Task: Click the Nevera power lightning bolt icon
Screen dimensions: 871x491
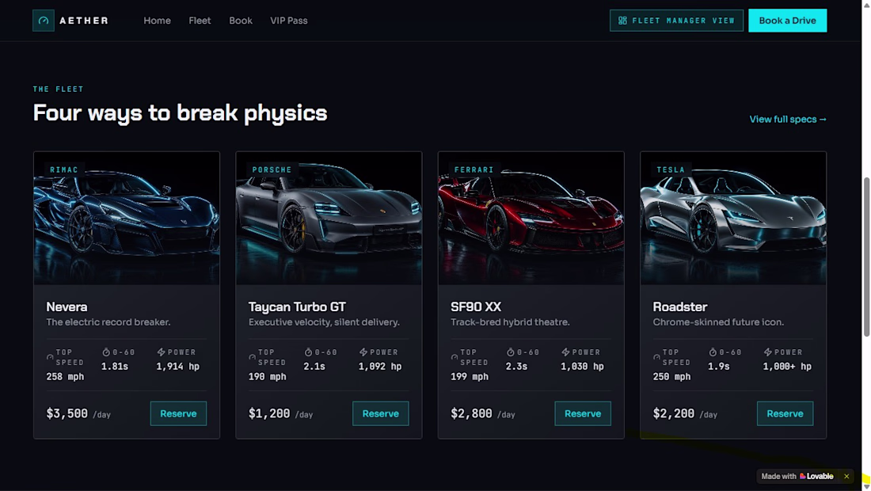Action: 161,352
